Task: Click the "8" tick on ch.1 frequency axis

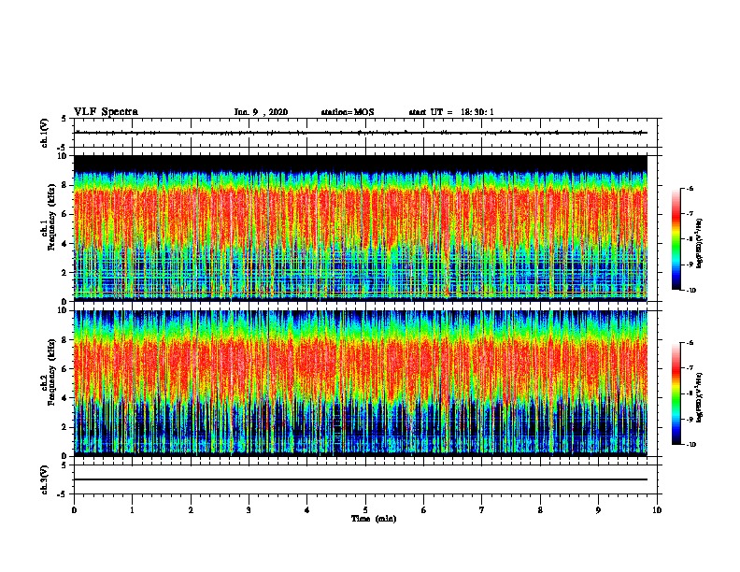Action: coord(64,185)
